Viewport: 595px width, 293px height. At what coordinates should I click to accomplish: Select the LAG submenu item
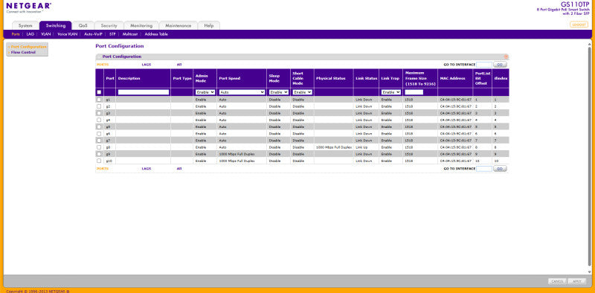pos(30,34)
